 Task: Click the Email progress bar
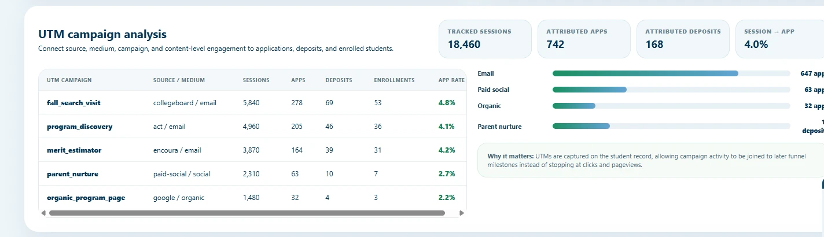click(x=671, y=73)
